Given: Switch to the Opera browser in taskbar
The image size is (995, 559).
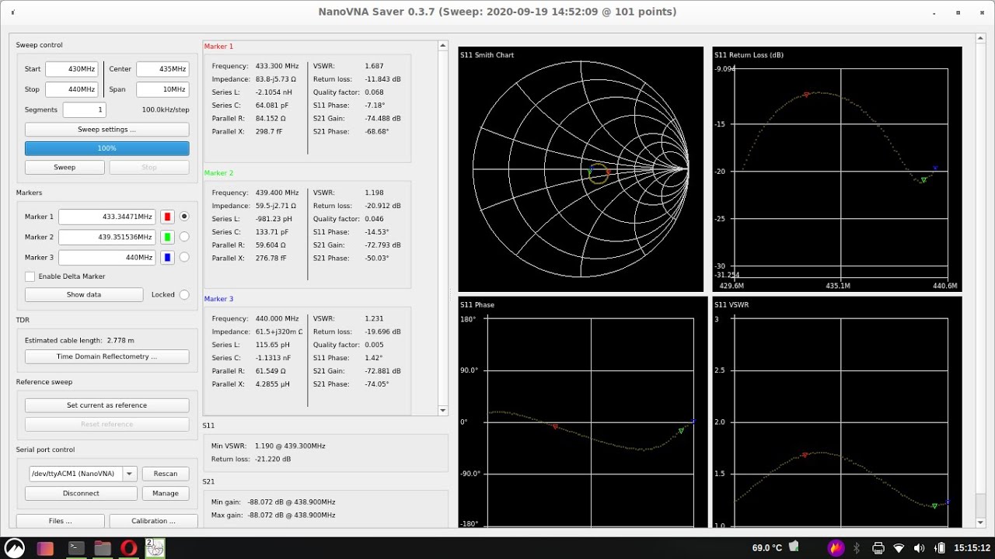Looking at the screenshot, I should (129, 548).
